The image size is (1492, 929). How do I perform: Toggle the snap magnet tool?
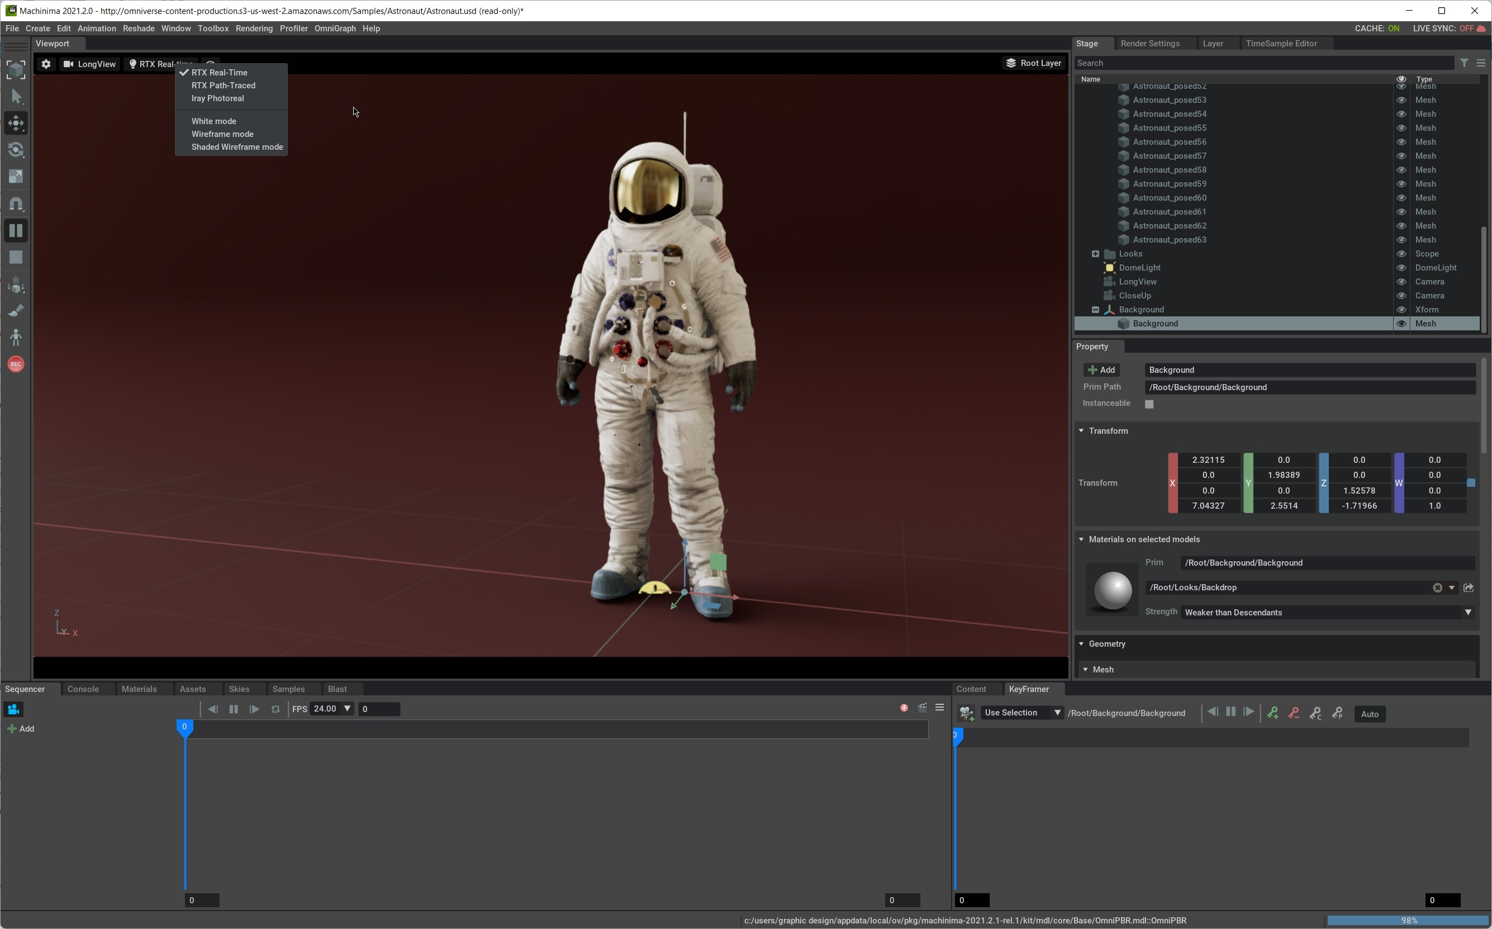click(16, 203)
